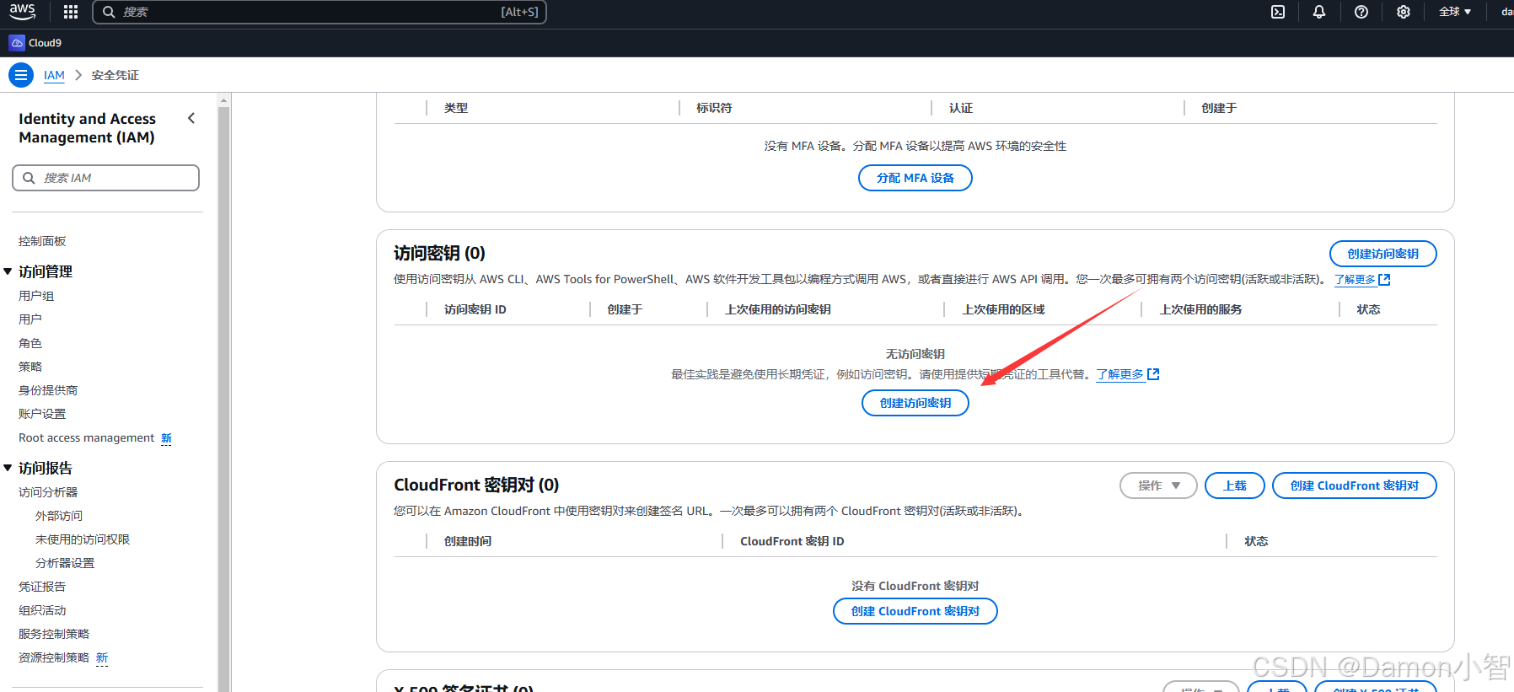Viewport: 1514px width, 692px height.
Task: Open 了解更多 link beside access key description
Action: click(x=1355, y=280)
